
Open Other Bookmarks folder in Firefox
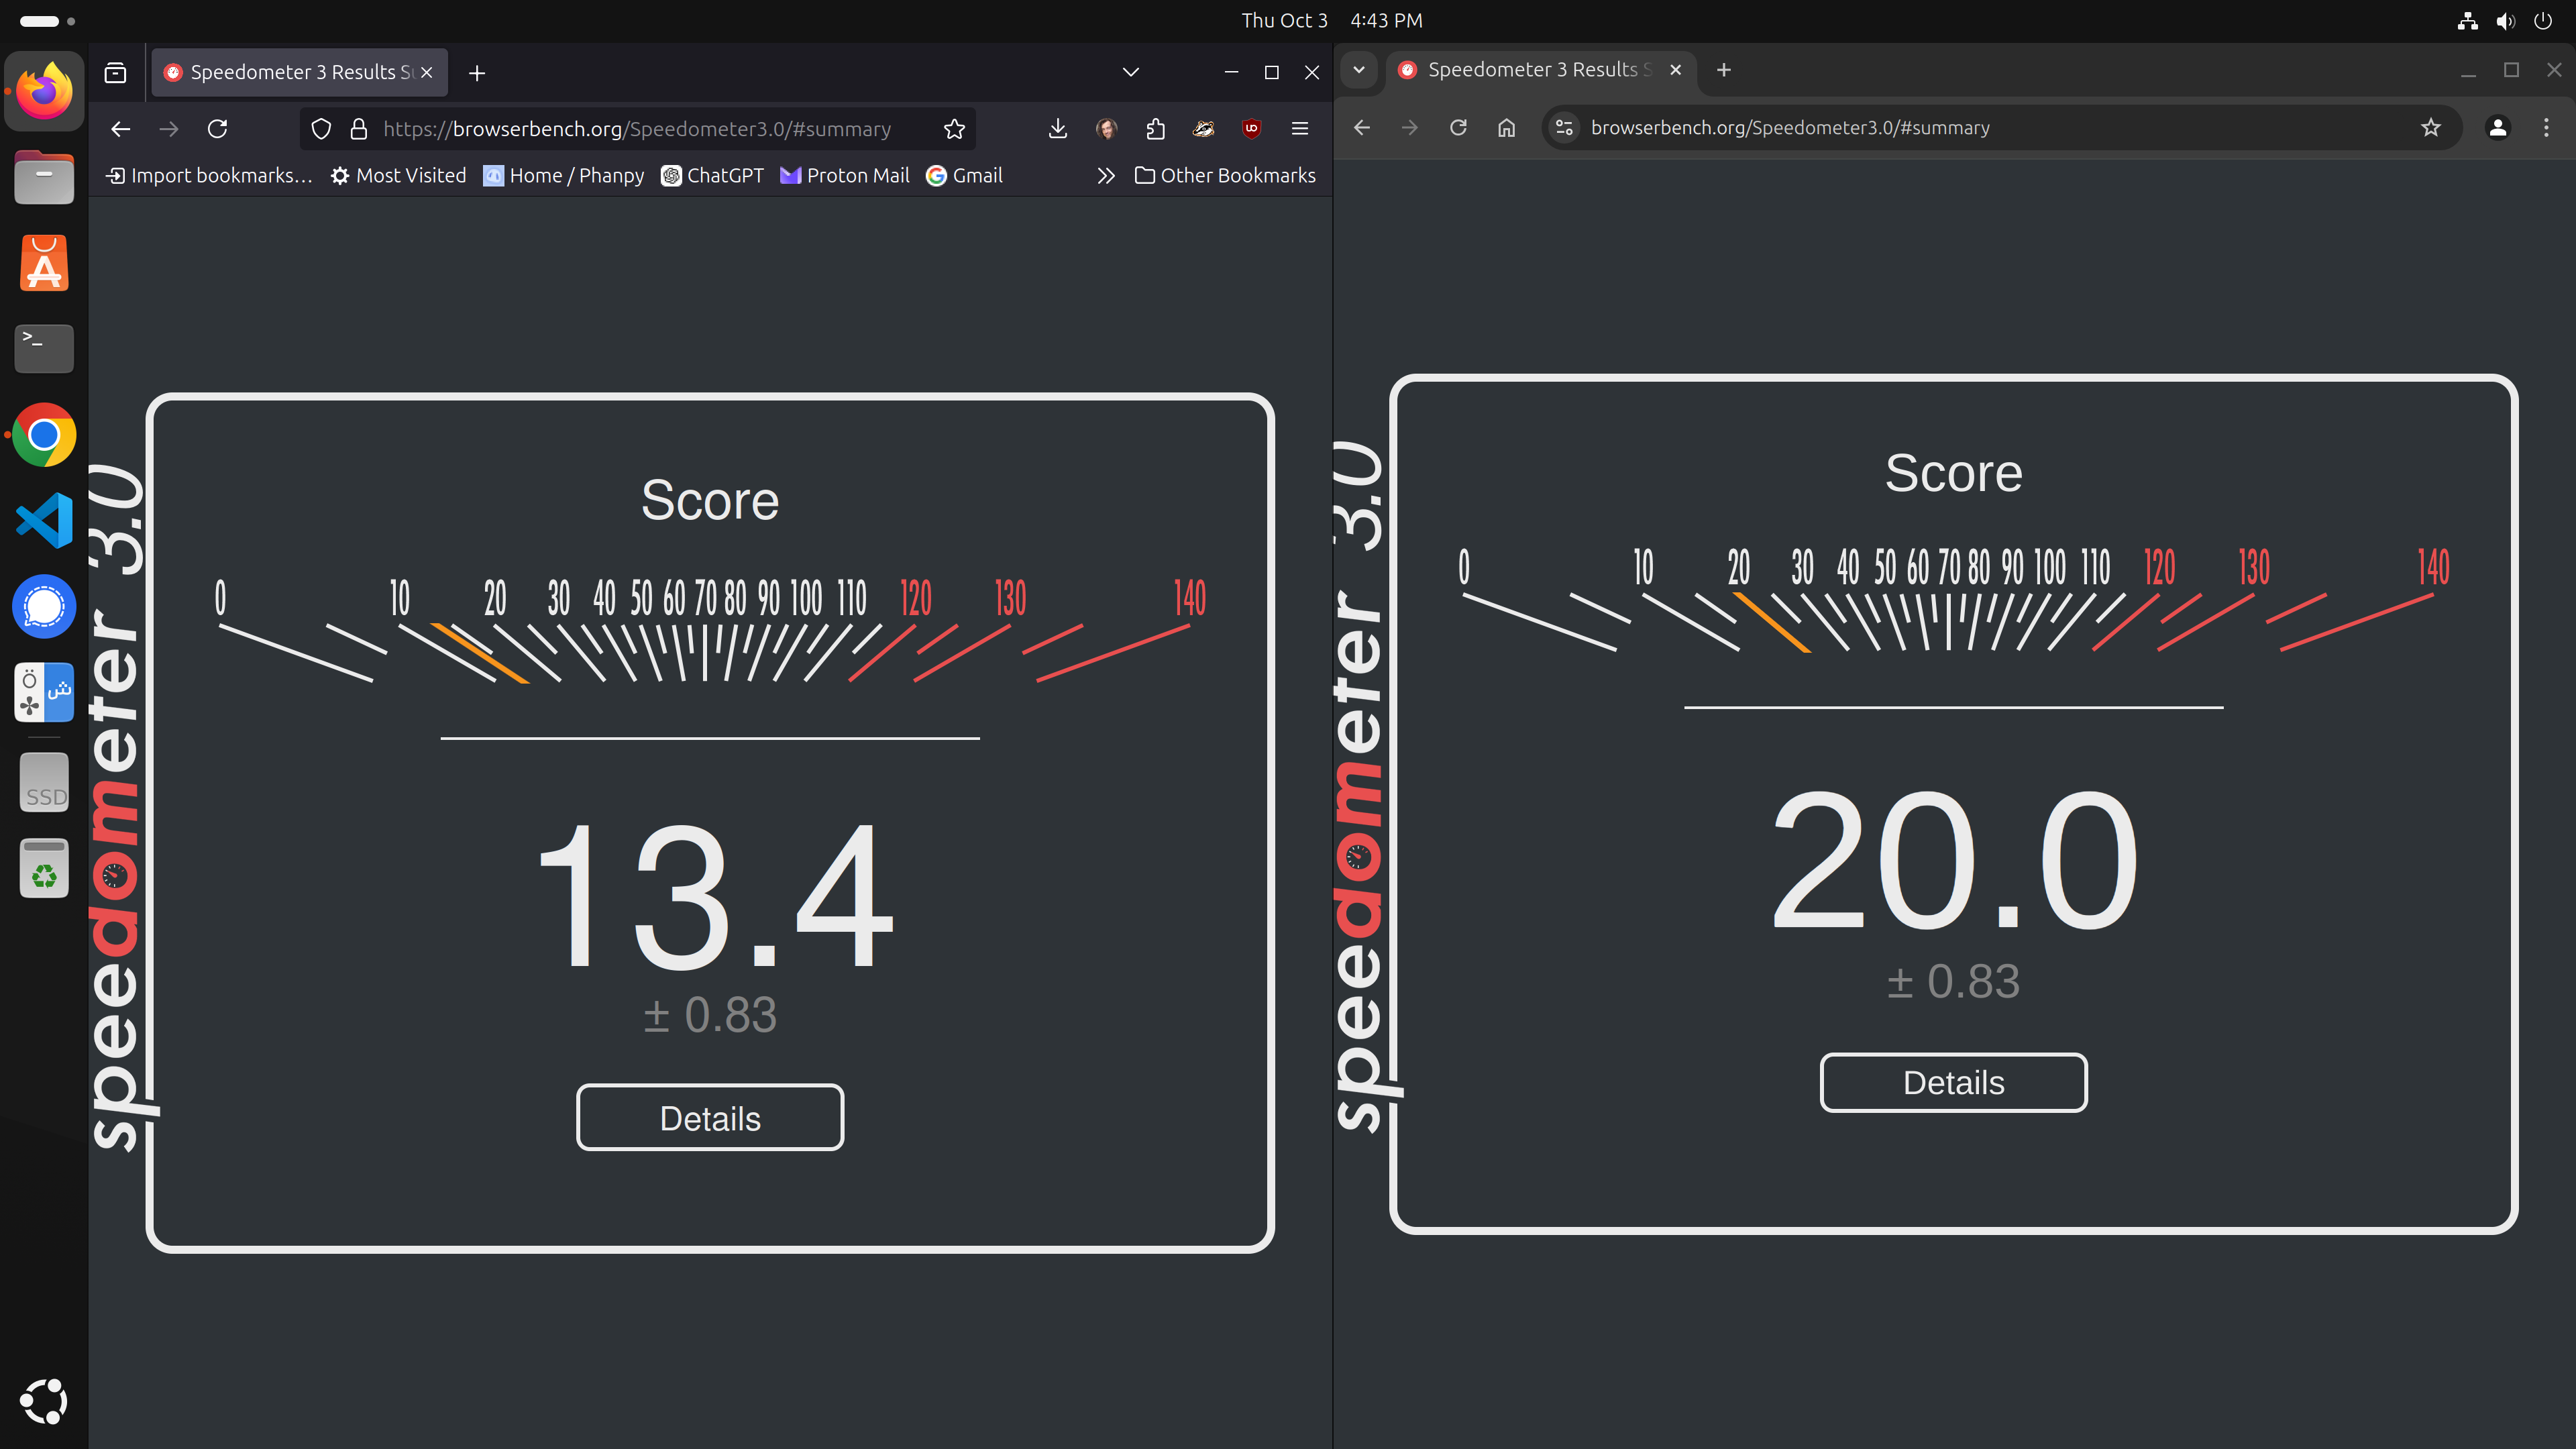1225,175
